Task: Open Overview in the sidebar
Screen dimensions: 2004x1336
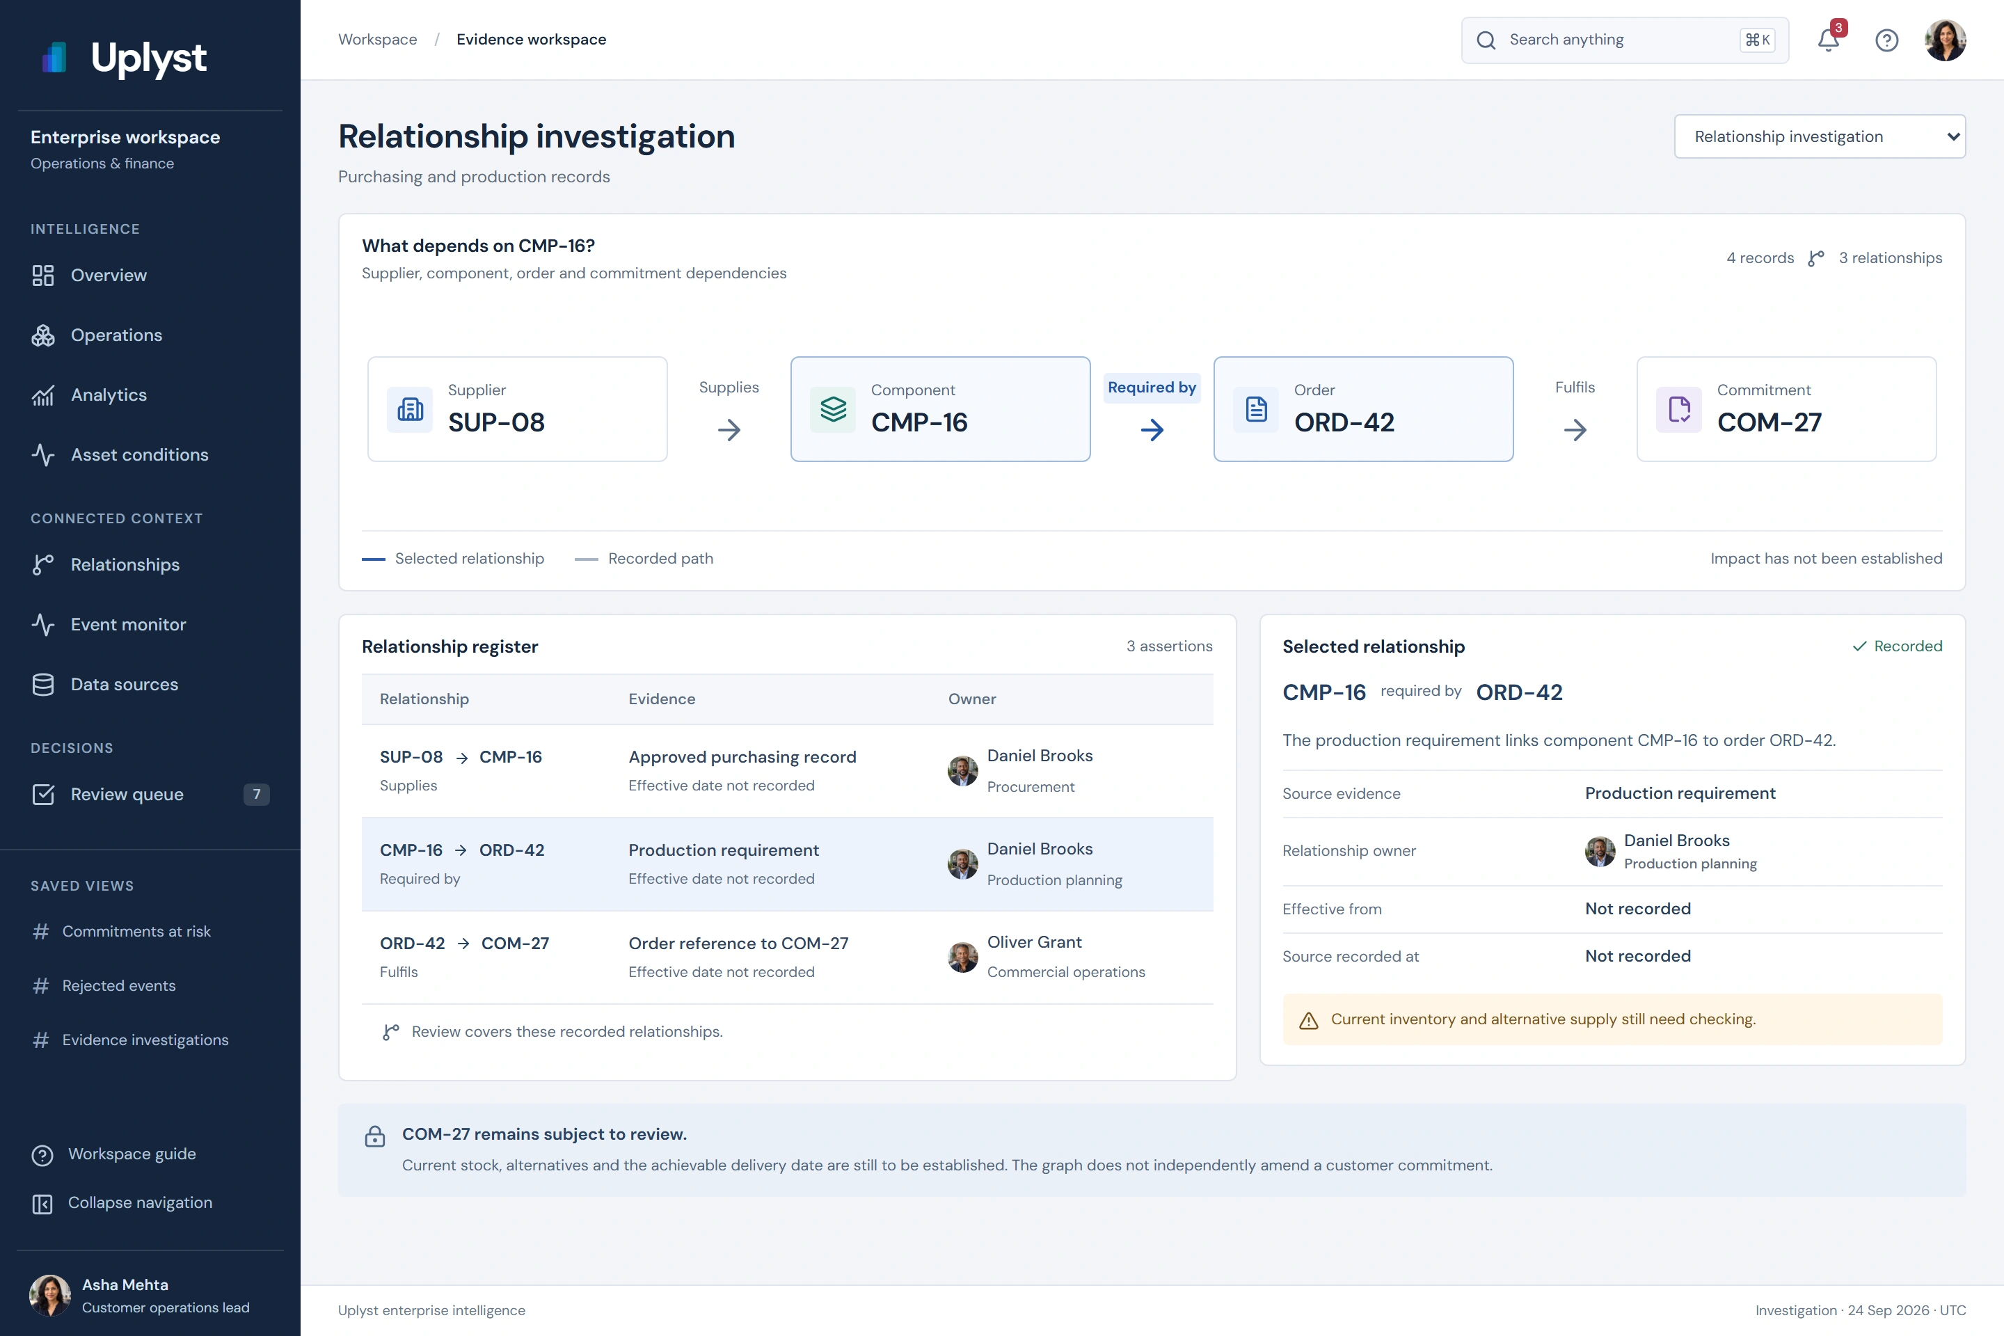Action: [150, 276]
